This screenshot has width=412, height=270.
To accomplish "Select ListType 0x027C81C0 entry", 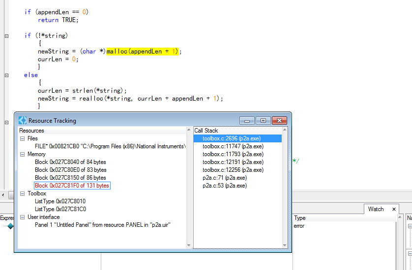I will (60, 210).
